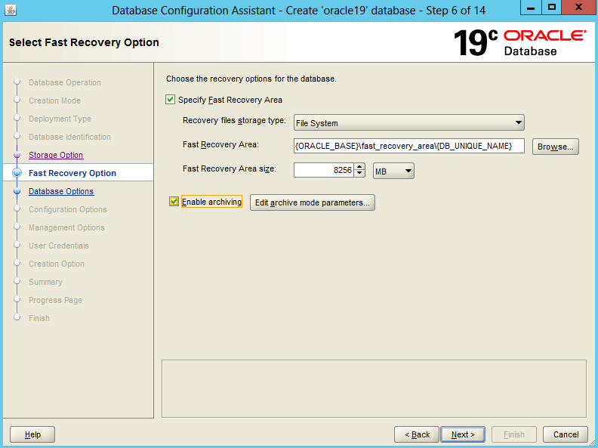
Task: Click the Storage Option step bullet icon
Action: point(17,155)
